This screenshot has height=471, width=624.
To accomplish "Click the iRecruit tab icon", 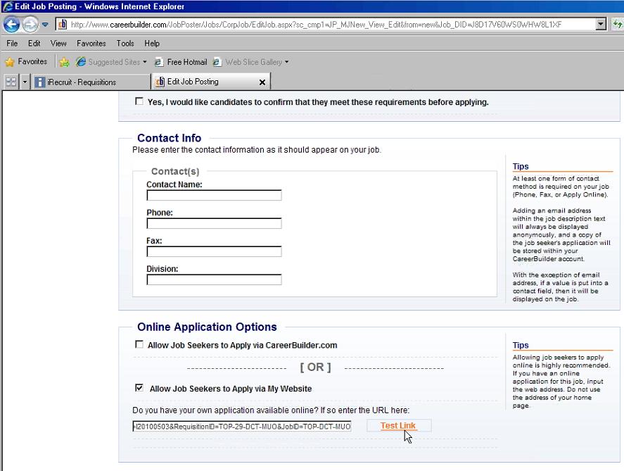I will (40, 82).
